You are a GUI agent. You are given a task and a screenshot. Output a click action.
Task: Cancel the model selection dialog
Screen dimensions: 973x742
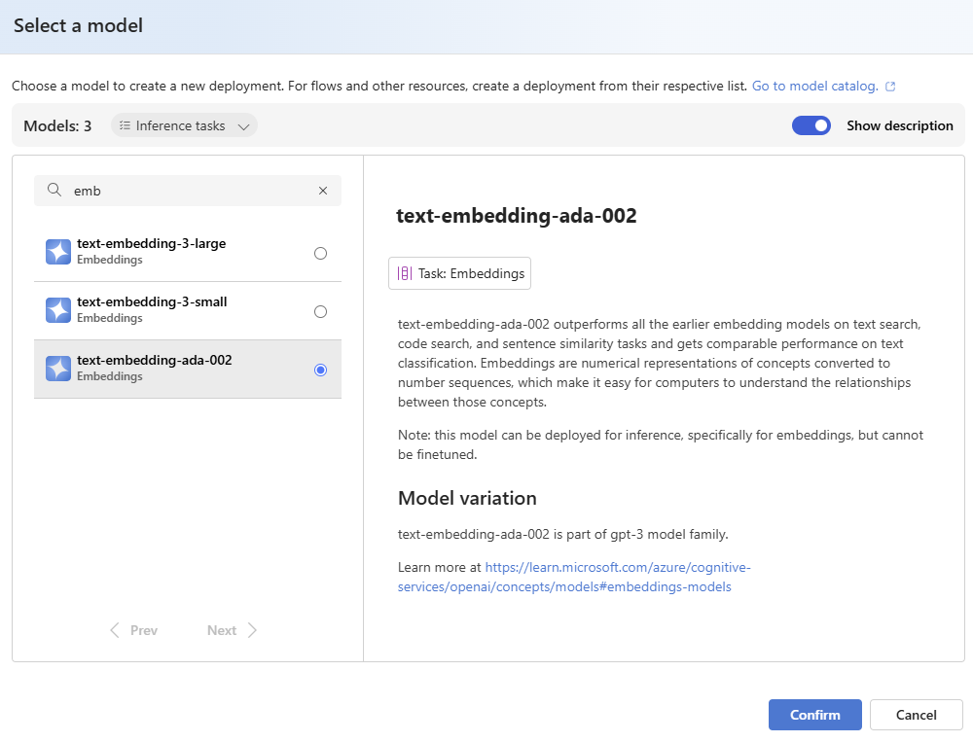tap(916, 715)
